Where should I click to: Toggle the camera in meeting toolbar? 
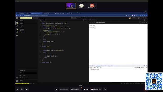point(26,89)
